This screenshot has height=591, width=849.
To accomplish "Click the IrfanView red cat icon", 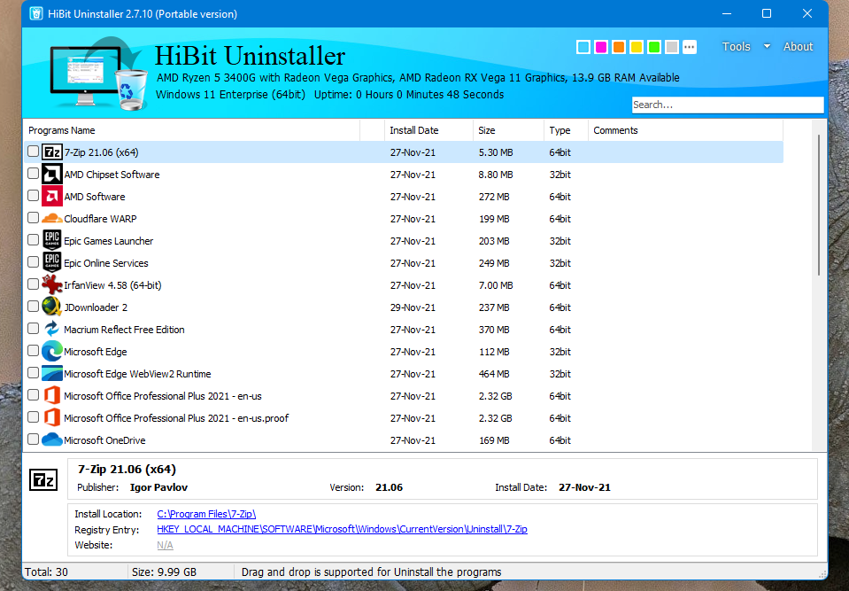I will pos(52,285).
